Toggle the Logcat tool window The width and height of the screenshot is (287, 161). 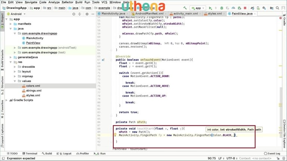(x=65, y=153)
